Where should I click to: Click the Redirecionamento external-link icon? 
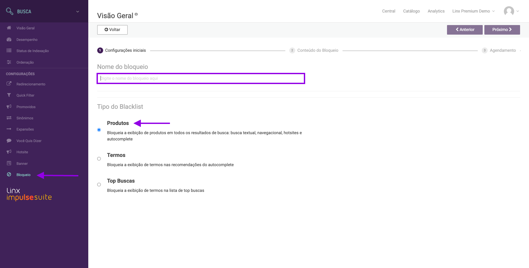[9, 84]
